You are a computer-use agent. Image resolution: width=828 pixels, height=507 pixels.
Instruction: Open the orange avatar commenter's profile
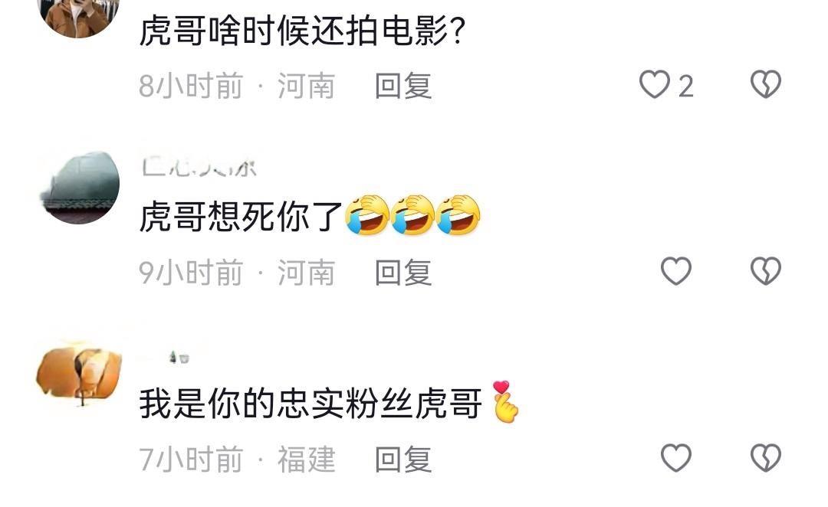coord(79,374)
